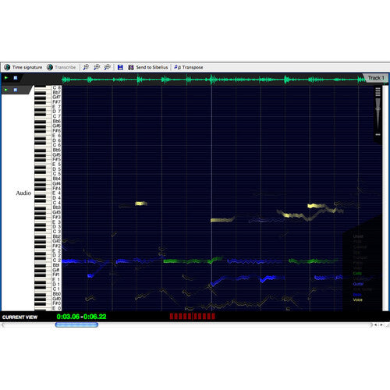This screenshot has height=390, width=390.
Task: Toggle the Guitar instrument in legend
Action: [x=358, y=284]
